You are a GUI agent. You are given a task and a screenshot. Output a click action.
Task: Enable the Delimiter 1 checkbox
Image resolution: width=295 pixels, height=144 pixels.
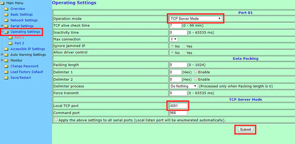pos(195,72)
